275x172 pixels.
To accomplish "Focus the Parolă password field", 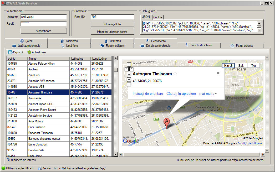I will tap(44, 23).
